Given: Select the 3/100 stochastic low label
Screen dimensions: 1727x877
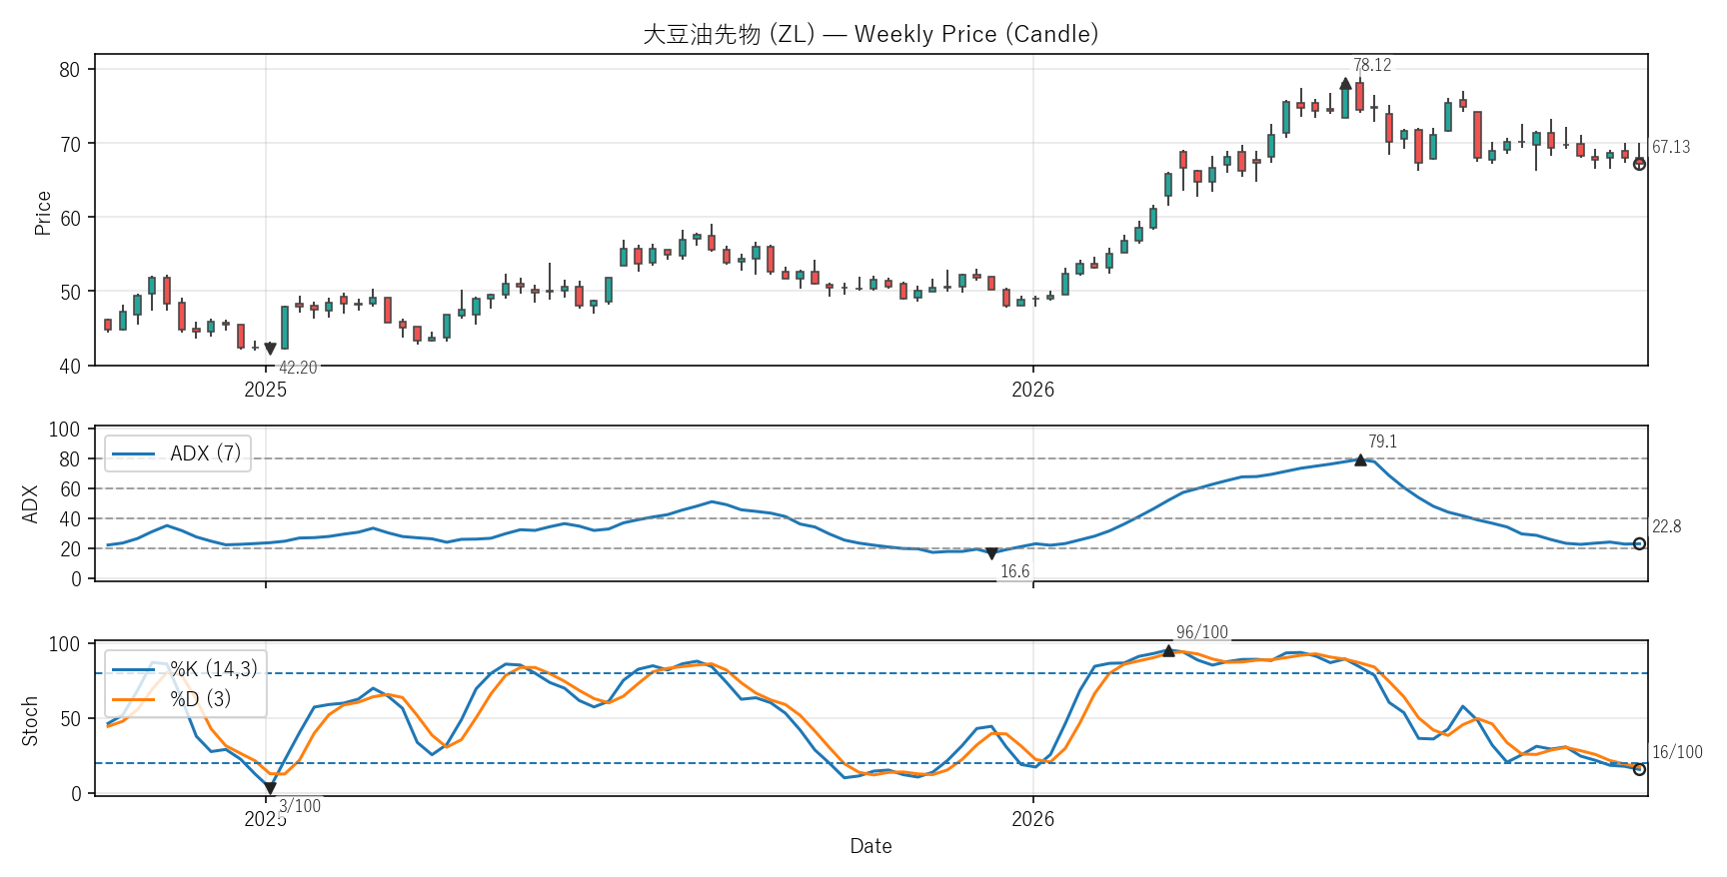Looking at the screenshot, I should tap(300, 806).
